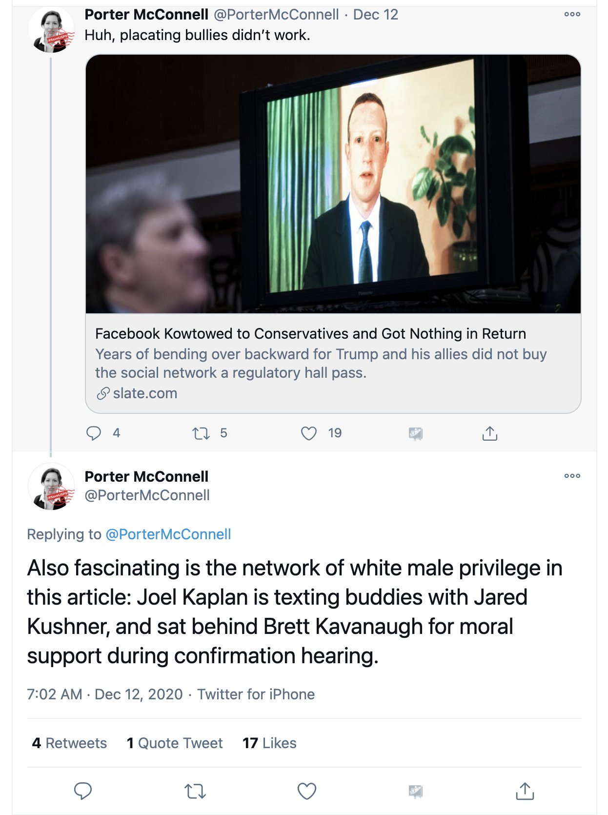
Task: View the 1 Quote Tweet list
Action: tap(175, 743)
